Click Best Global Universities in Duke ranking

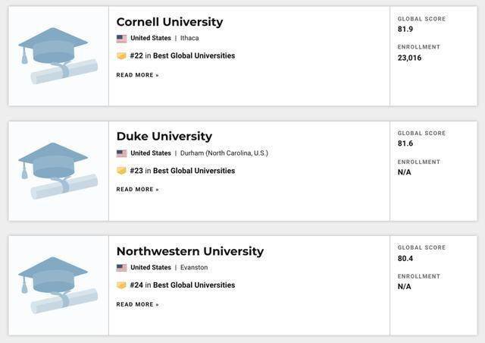(194, 171)
